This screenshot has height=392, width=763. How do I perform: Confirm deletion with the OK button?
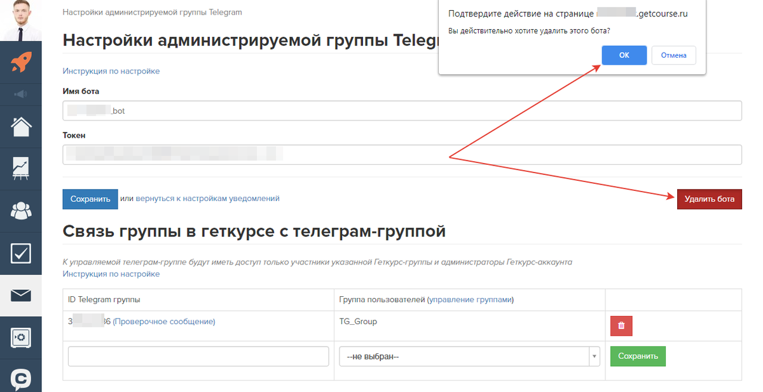(x=624, y=55)
